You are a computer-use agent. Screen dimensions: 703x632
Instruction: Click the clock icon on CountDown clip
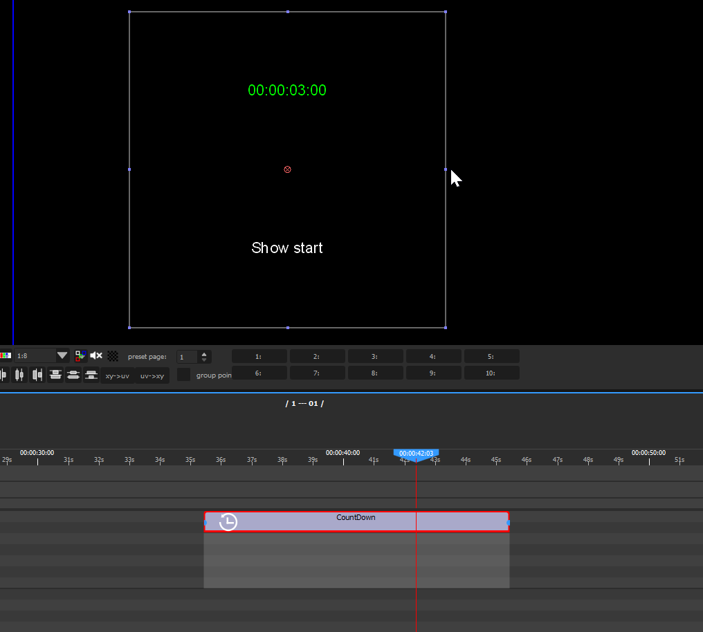coord(228,522)
